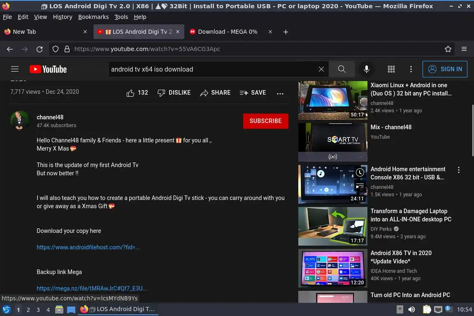Open options for Android Home entertainment video

point(459,170)
